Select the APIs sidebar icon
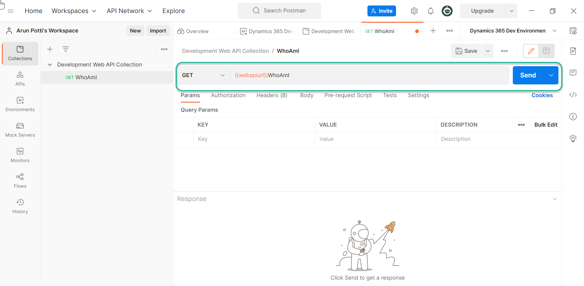 20,78
